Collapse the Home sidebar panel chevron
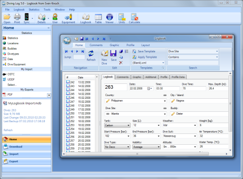Screen dimensions: 243x179 [x=49, y=28]
